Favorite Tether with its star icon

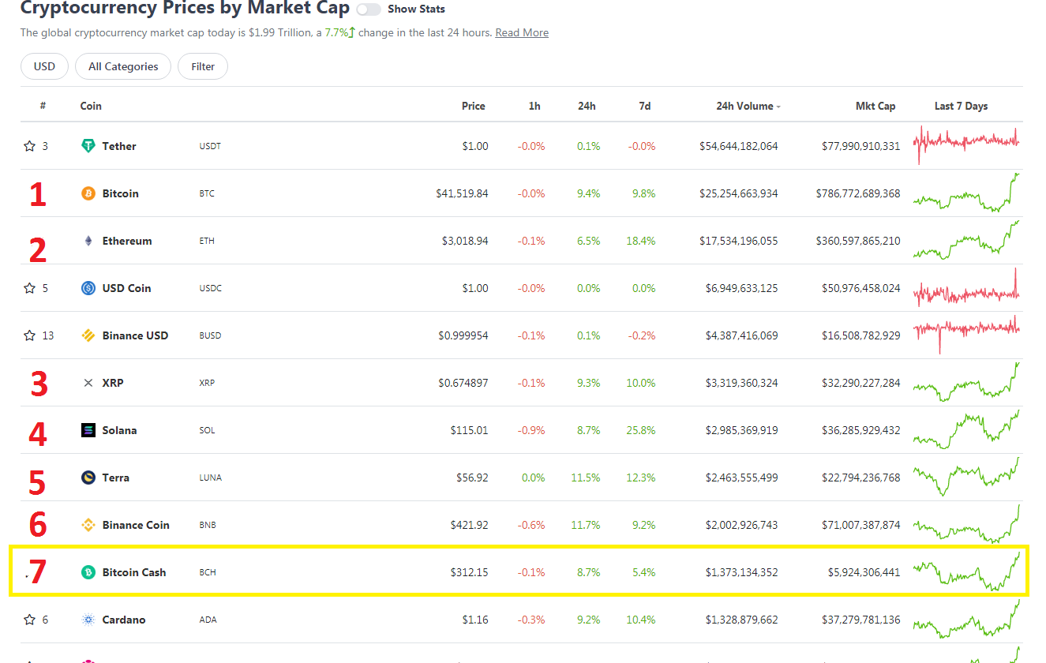pyautogui.click(x=30, y=146)
